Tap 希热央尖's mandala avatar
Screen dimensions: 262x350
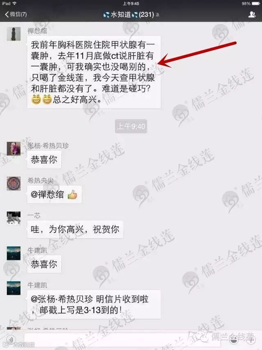click(14, 183)
